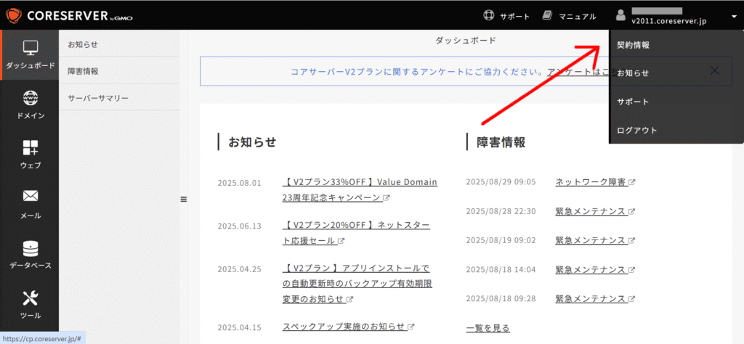The width and height of the screenshot is (744, 344).
Task: Open the メール envelope icon
Action: click(31, 196)
